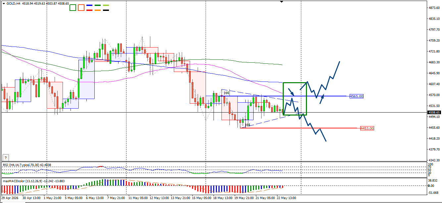Select the black line legend swatch

[x=106, y=10]
